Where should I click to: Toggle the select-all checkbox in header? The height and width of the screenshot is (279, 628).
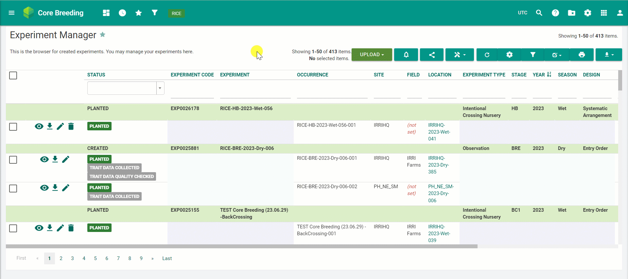click(x=13, y=75)
